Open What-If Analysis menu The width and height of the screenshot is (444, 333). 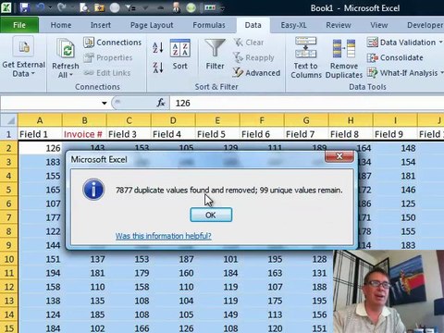pyautogui.click(x=405, y=73)
